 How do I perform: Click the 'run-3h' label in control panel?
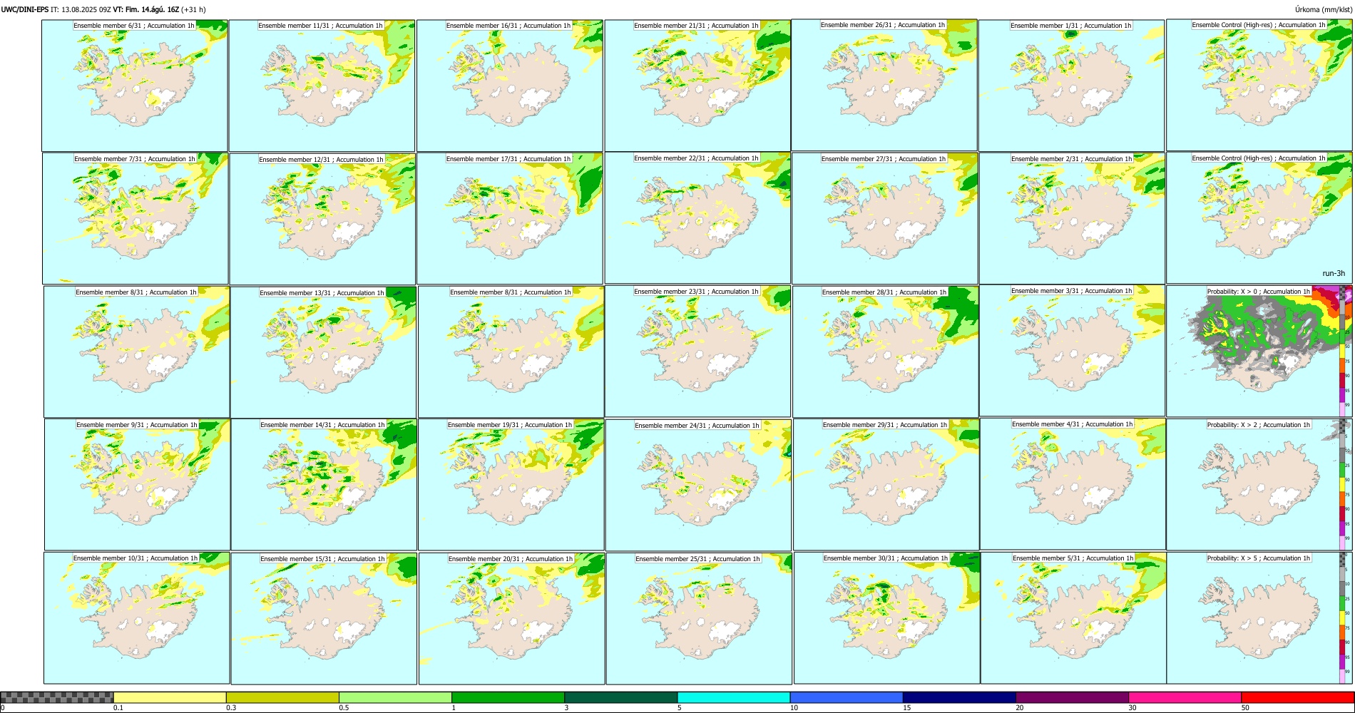tap(1334, 273)
